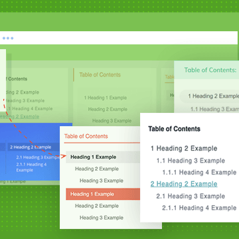Select "1 Heading 2 Example" pill in green card
The width and height of the screenshot is (239, 239).
[x=210, y=96]
